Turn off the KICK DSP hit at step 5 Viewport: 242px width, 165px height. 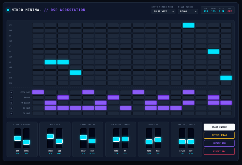click(x=88, y=92)
